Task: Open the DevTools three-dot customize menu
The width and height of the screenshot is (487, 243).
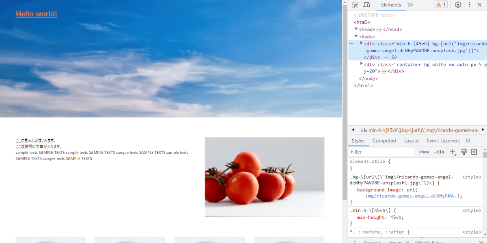Action: pyautogui.click(x=470, y=5)
